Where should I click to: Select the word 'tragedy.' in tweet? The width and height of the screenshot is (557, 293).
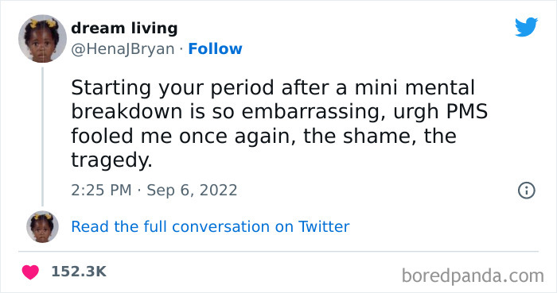point(111,160)
